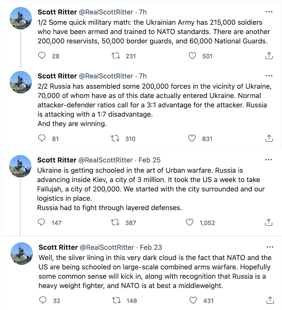Reply to the 1/2 military math tweet
Viewport: 282px width, 310px height.
[x=42, y=56]
